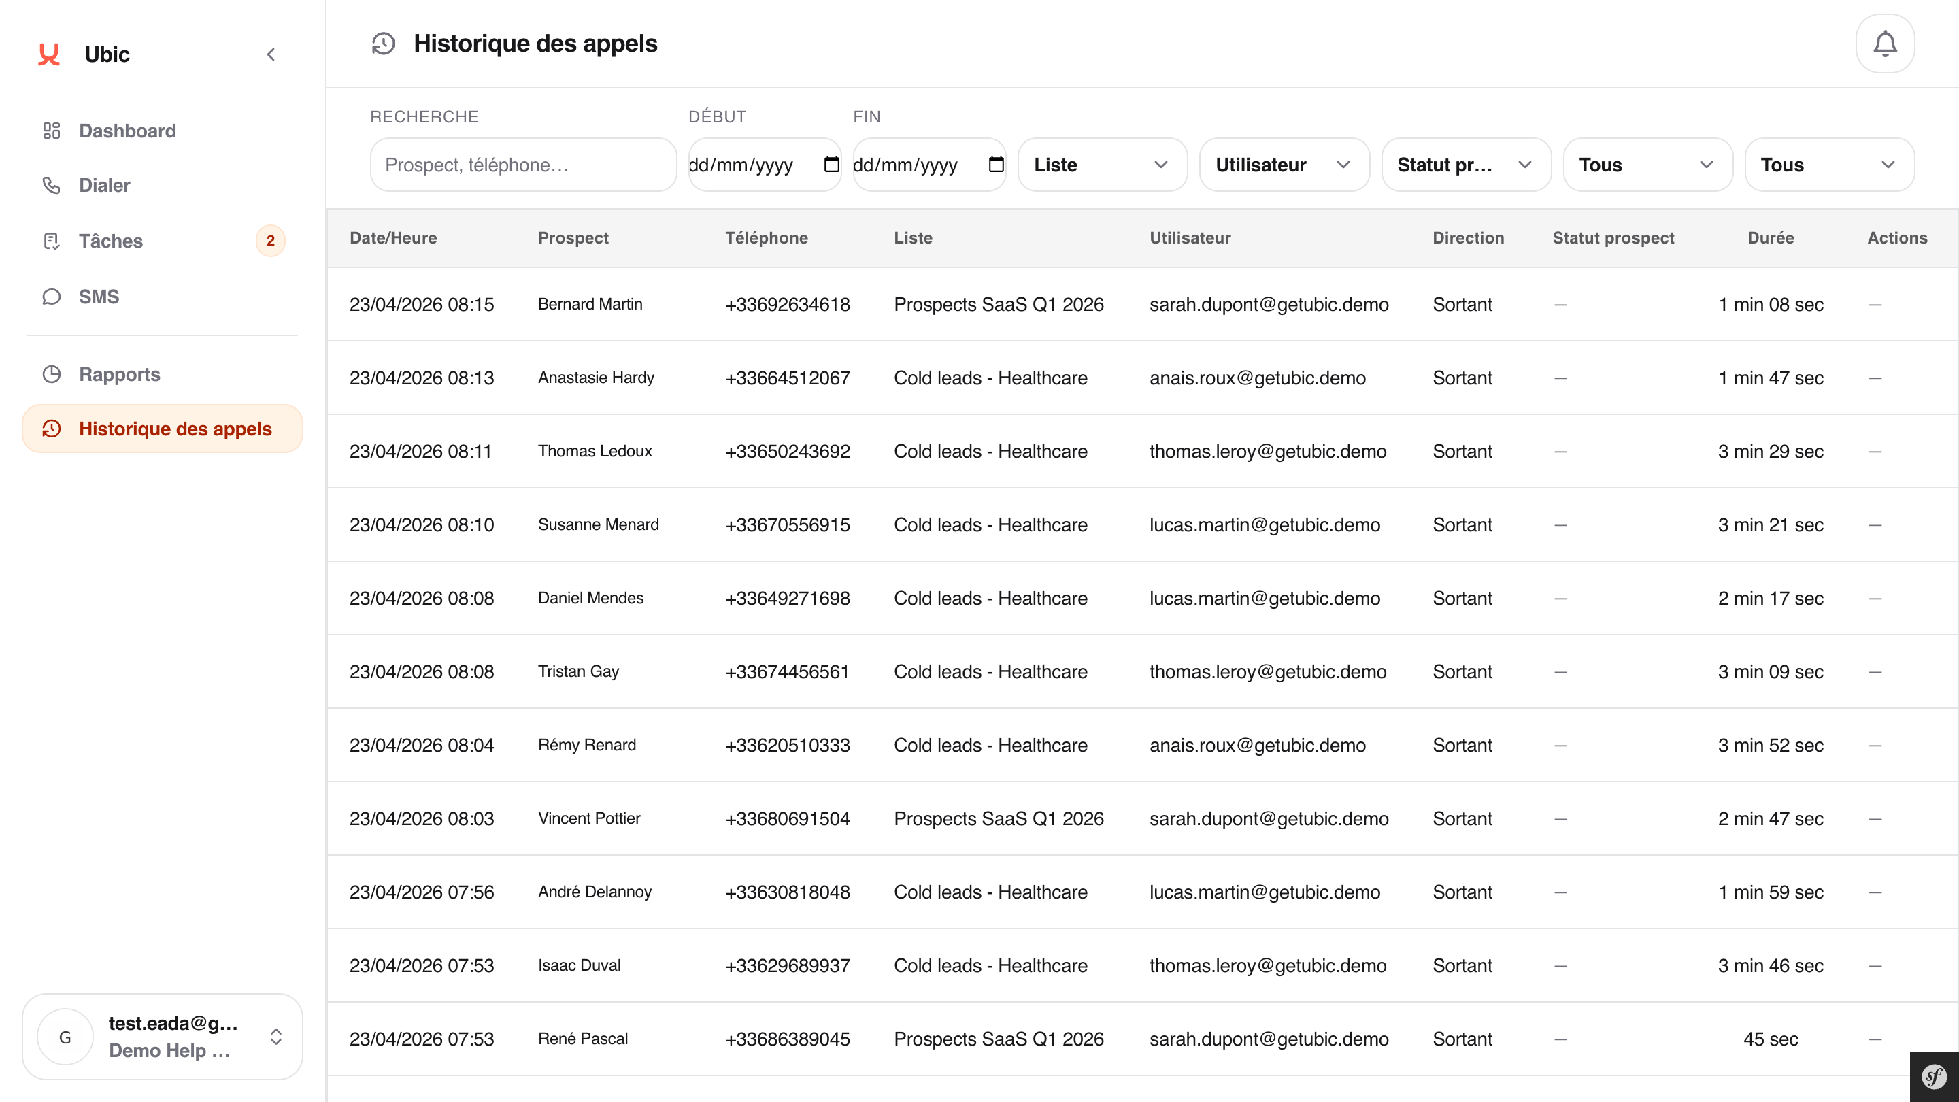Navigate to the SMS section

[x=99, y=296]
